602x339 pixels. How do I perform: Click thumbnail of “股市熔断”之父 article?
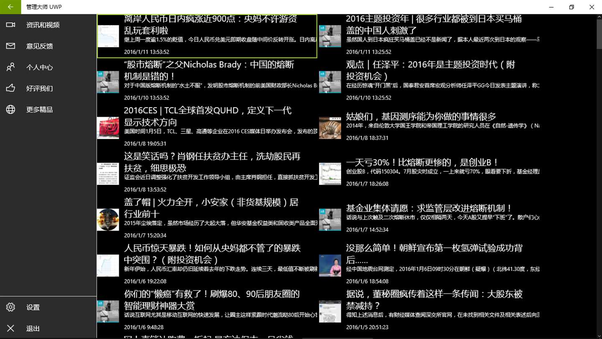point(108,82)
